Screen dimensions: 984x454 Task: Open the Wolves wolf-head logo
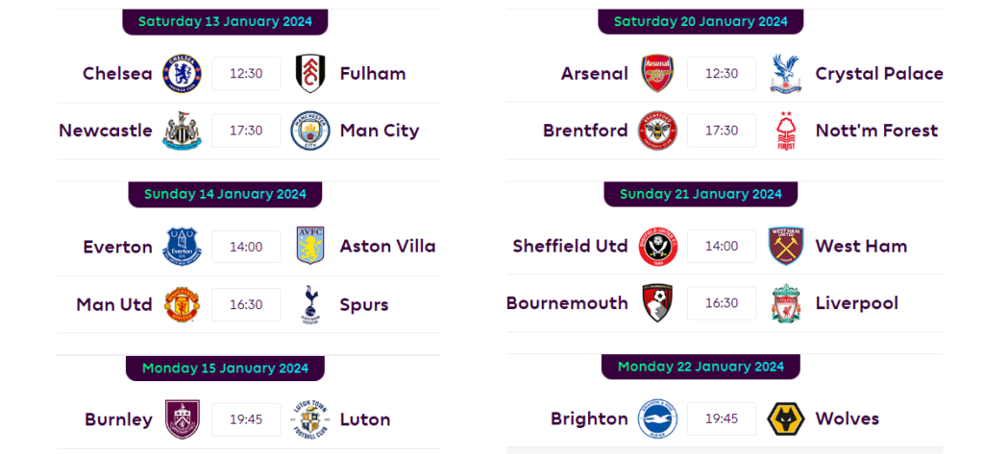(786, 418)
